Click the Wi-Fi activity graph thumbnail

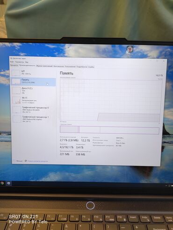click(x=16, y=100)
